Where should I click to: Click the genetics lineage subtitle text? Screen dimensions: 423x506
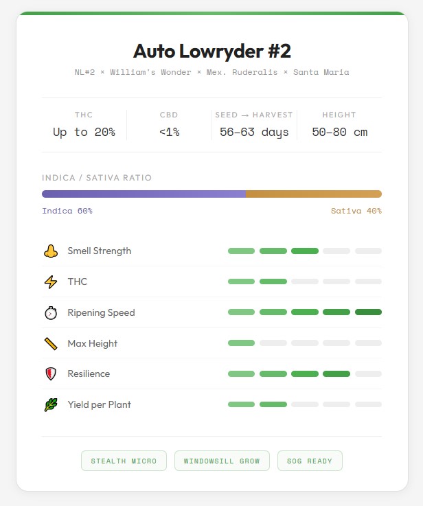[212, 72]
